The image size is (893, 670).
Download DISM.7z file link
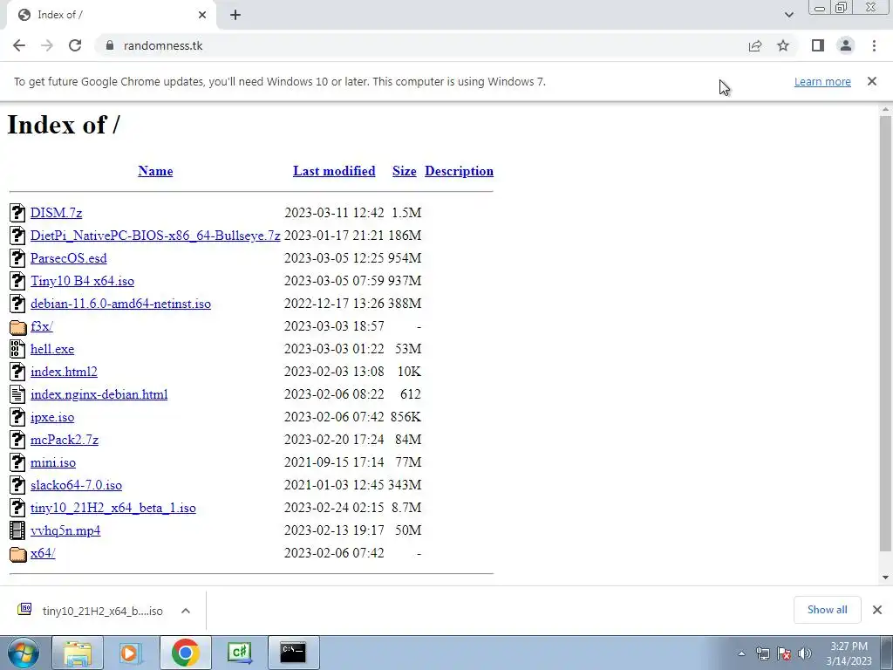tap(57, 213)
